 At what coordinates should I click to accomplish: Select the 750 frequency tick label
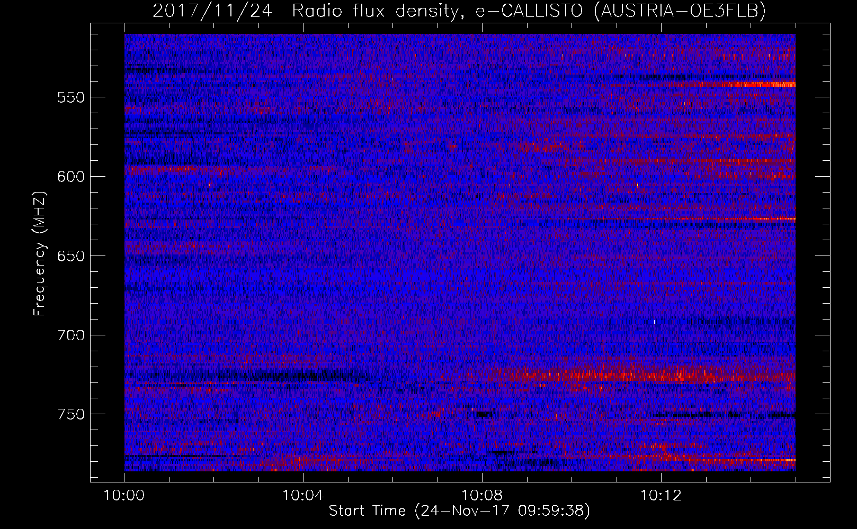point(71,414)
